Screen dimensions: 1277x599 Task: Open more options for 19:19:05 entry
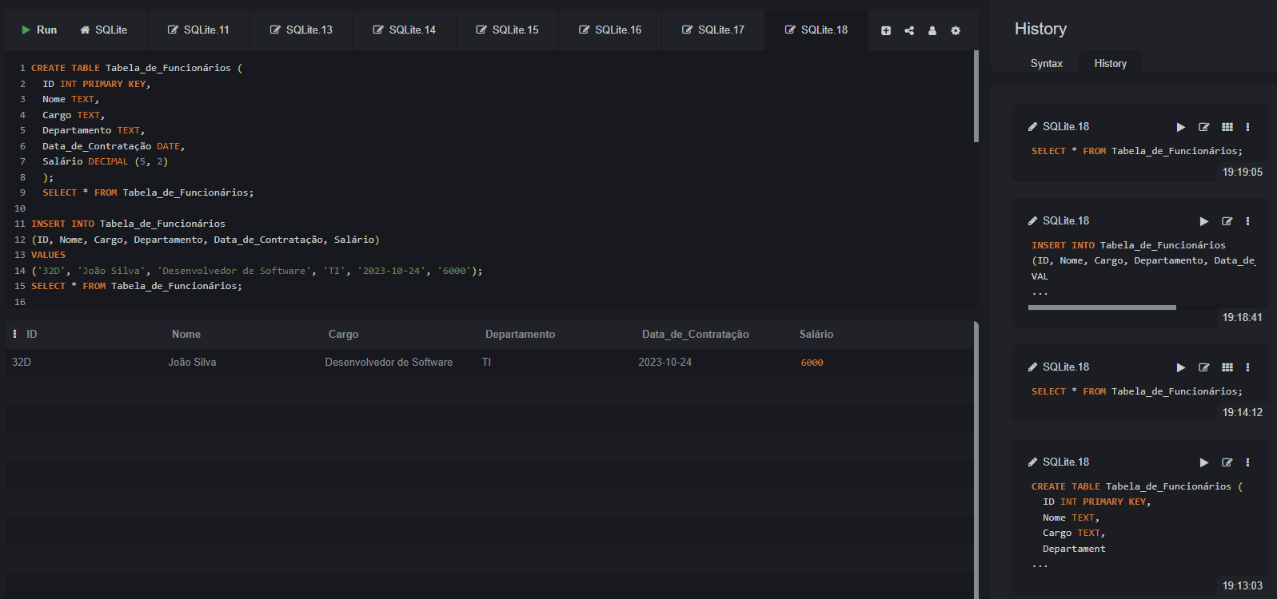(1247, 127)
